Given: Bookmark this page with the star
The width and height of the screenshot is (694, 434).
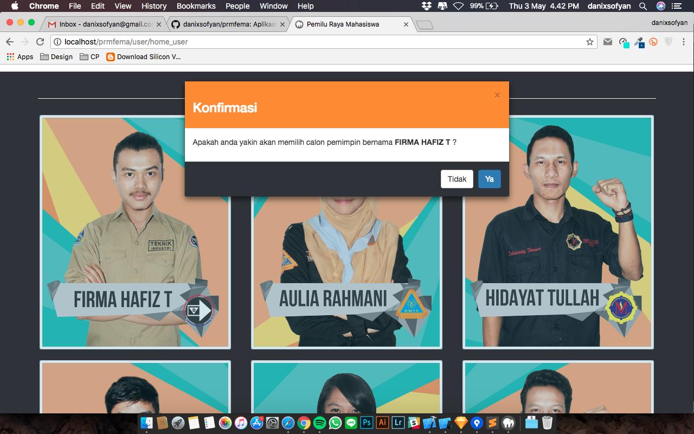Looking at the screenshot, I should click(x=590, y=42).
